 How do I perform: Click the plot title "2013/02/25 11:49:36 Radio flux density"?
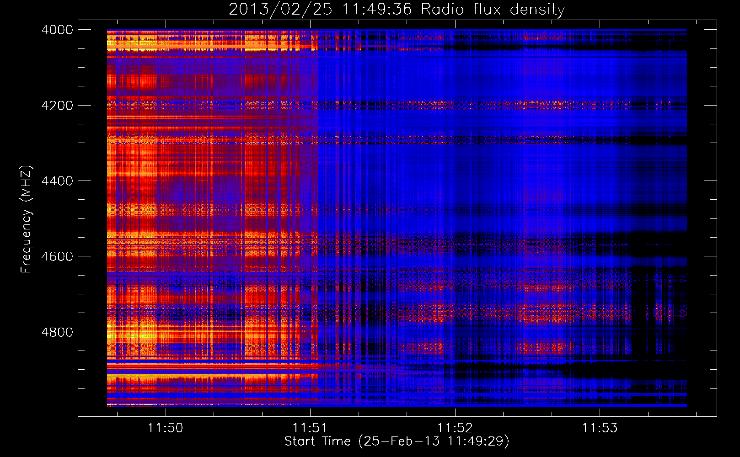pyautogui.click(x=397, y=10)
